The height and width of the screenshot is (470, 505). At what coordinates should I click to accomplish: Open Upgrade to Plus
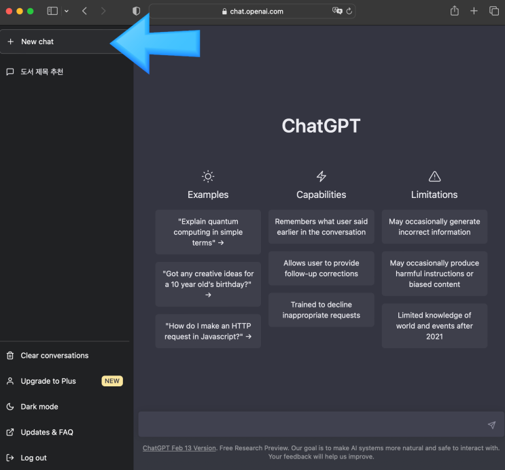click(x=65, y=381)
